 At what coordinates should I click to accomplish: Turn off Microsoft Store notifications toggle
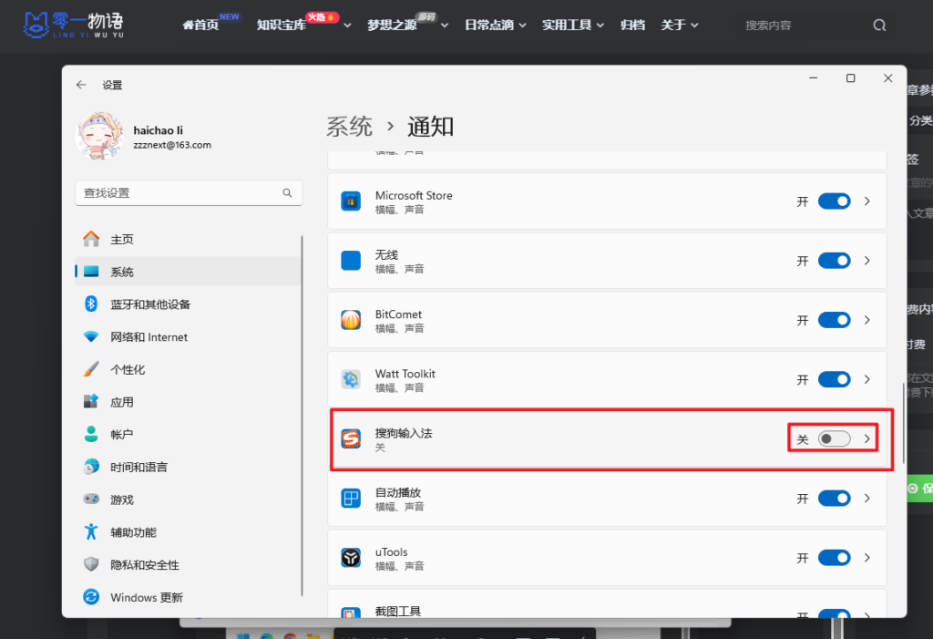tap(835, 201)
